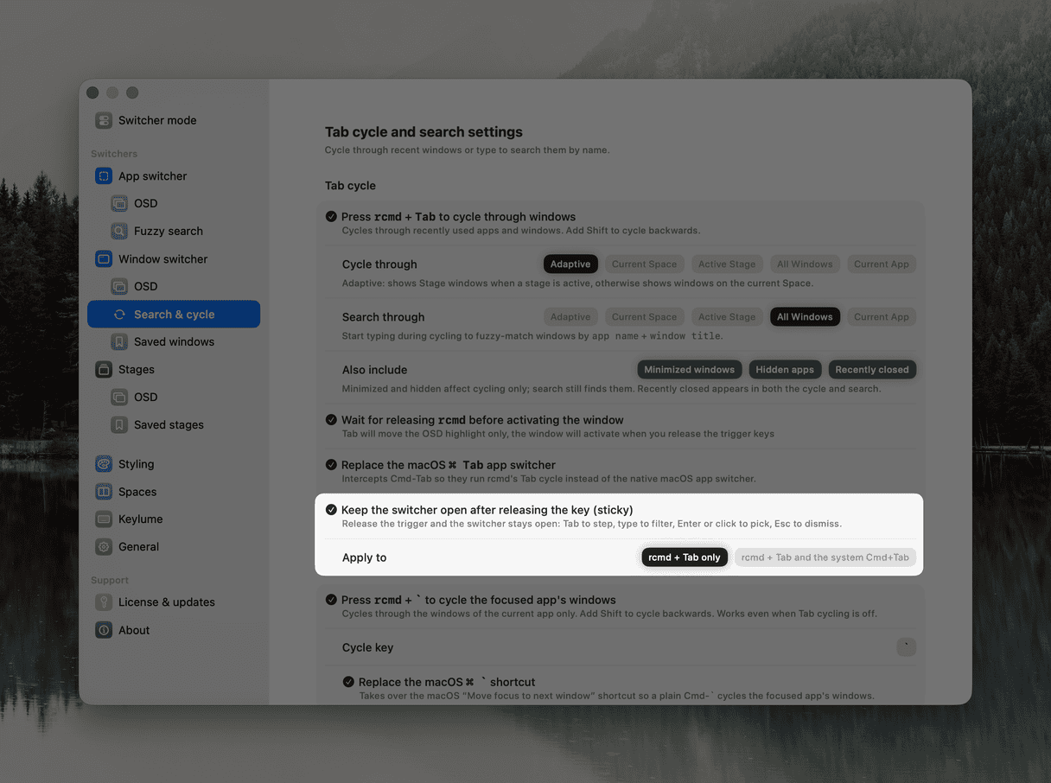Select the Window switcher icon
The image size is (1051, 783).
(104, 259)
